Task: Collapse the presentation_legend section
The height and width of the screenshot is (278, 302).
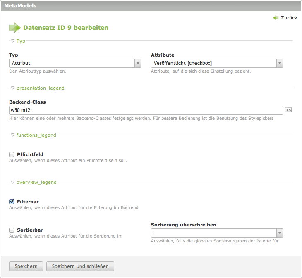Action: pyautogui.click(x=38, y=88)
